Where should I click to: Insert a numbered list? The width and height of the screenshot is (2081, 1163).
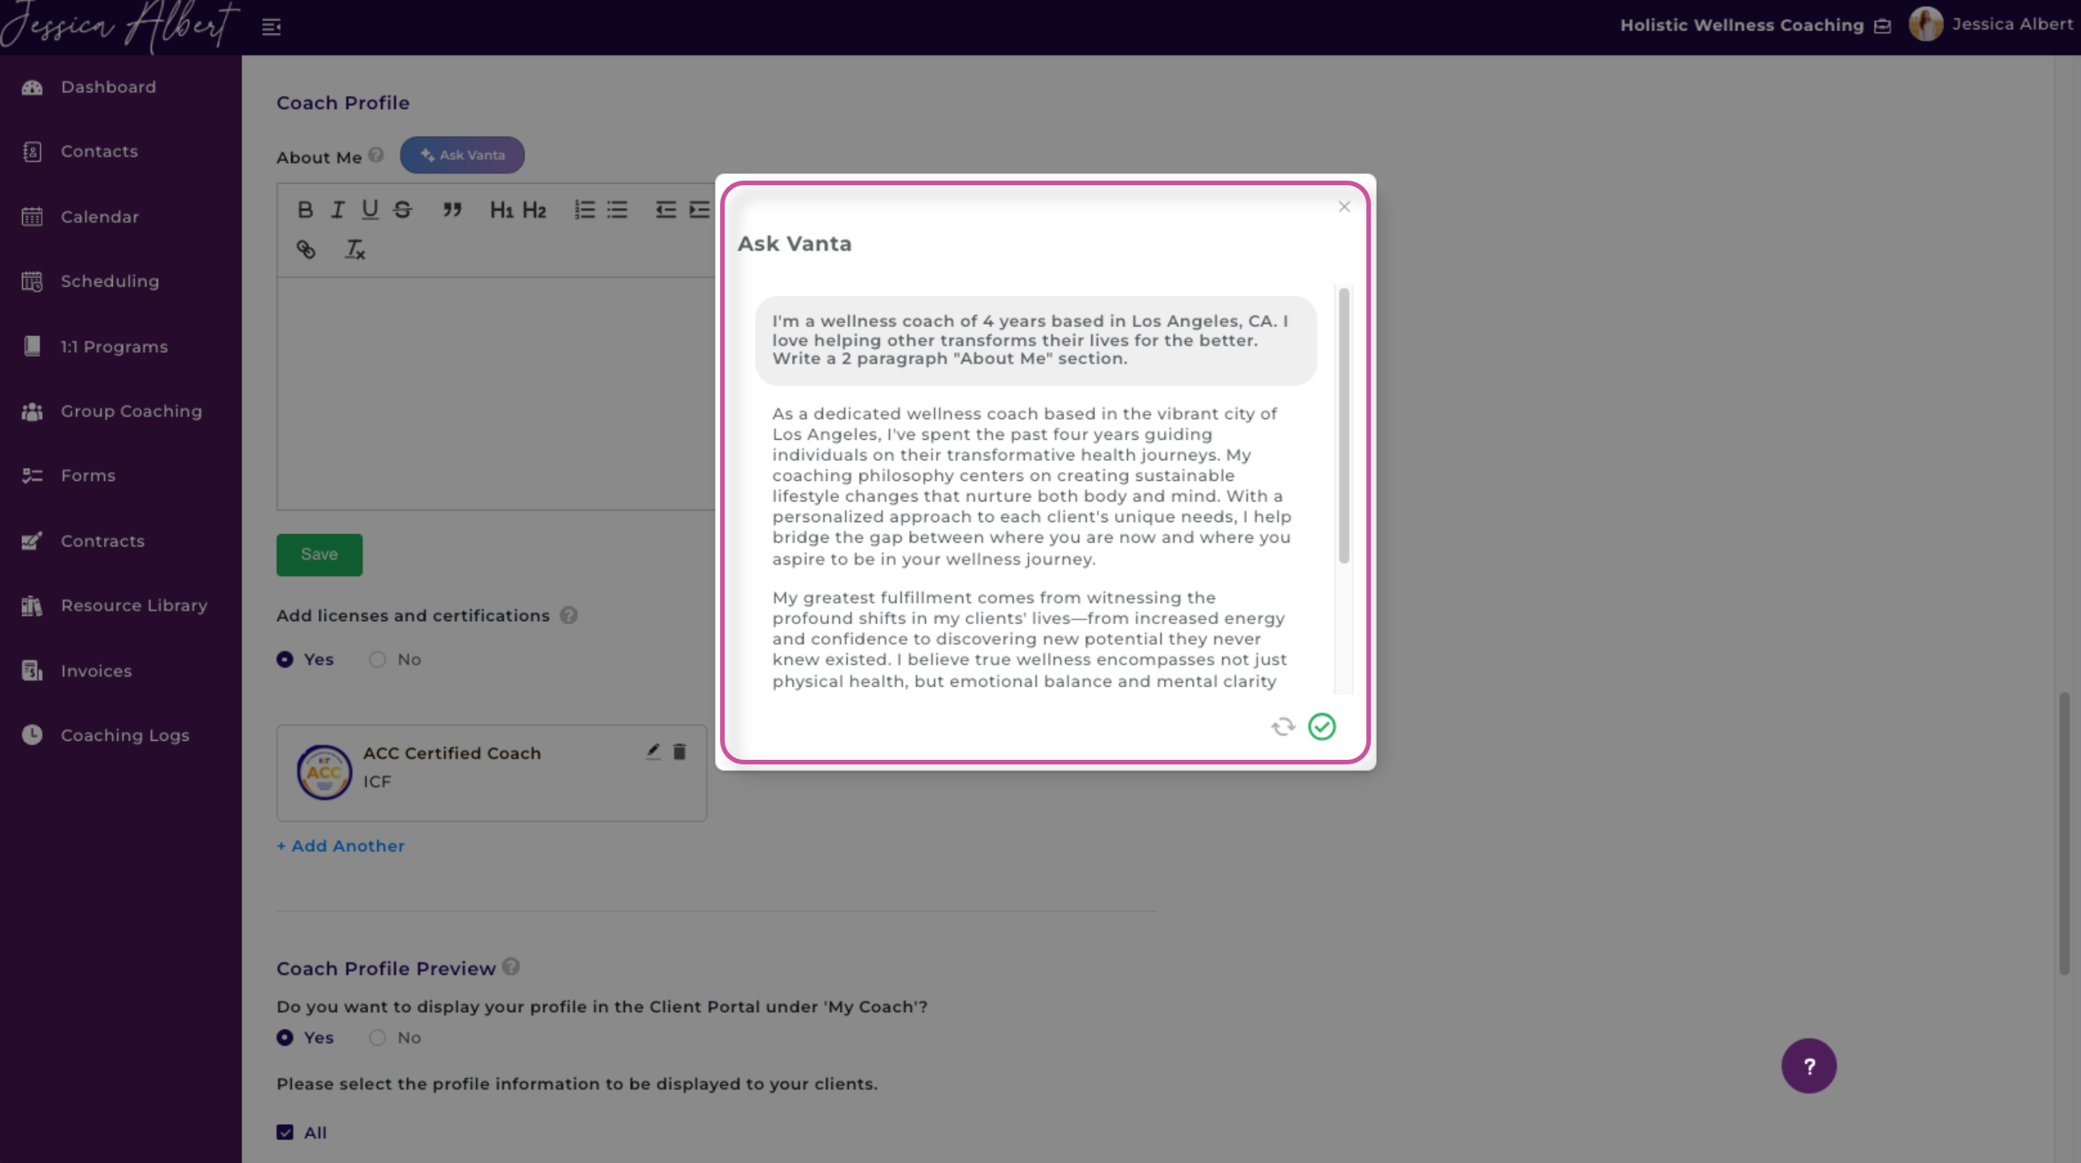[x=585, y=210]
